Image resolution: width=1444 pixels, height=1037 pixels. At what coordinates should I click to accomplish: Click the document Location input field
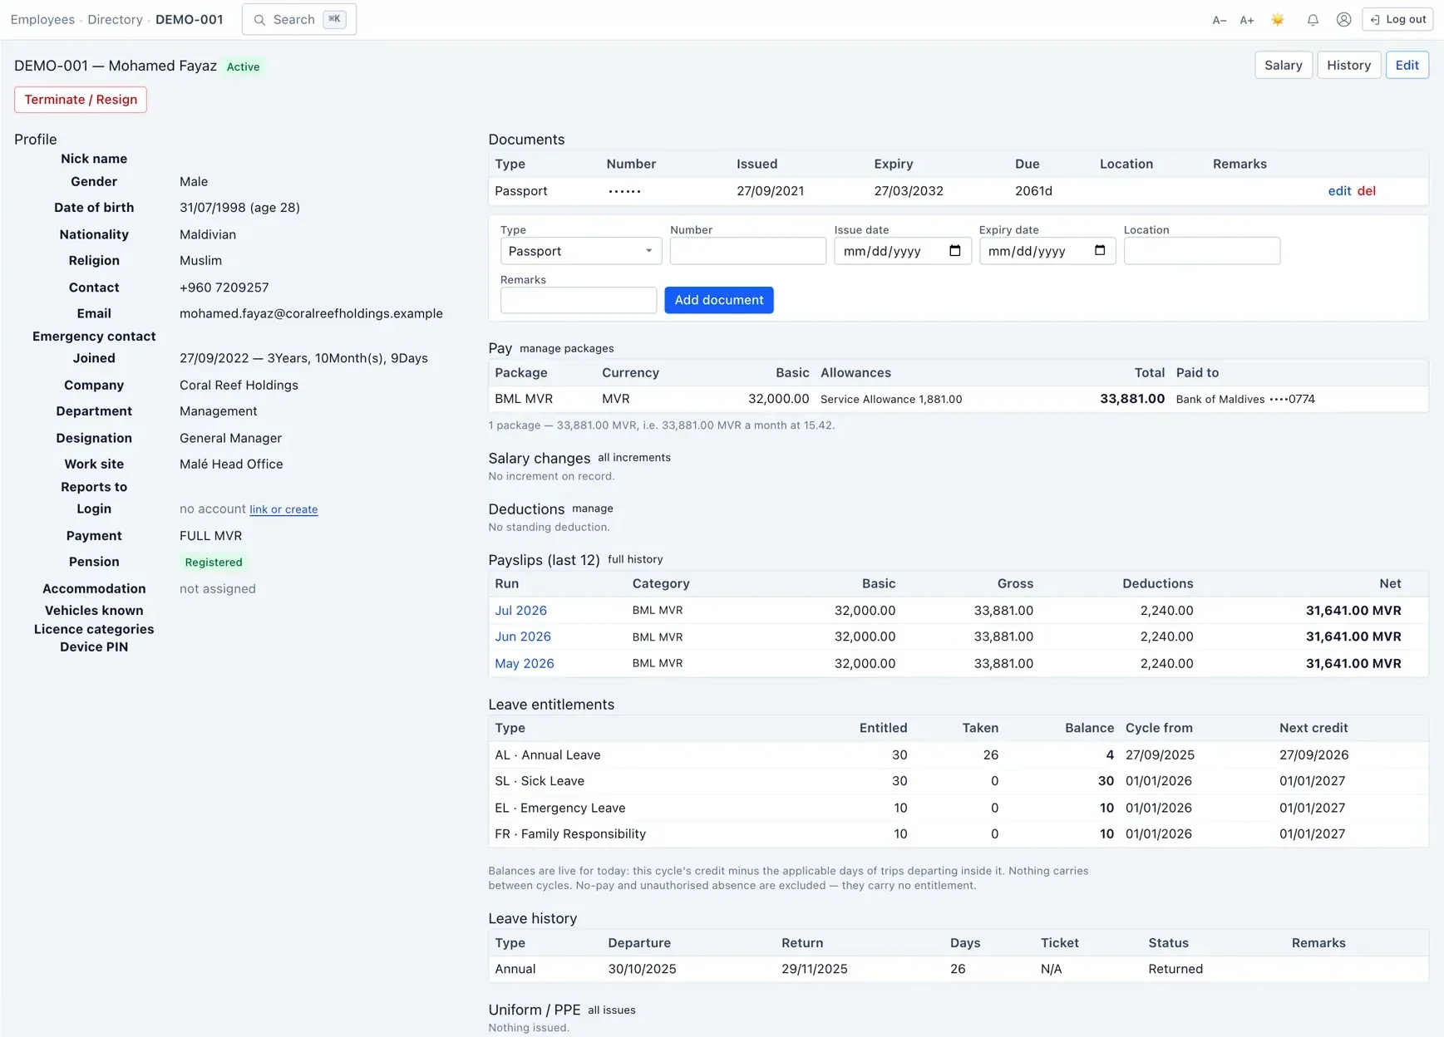[1201, 251]
